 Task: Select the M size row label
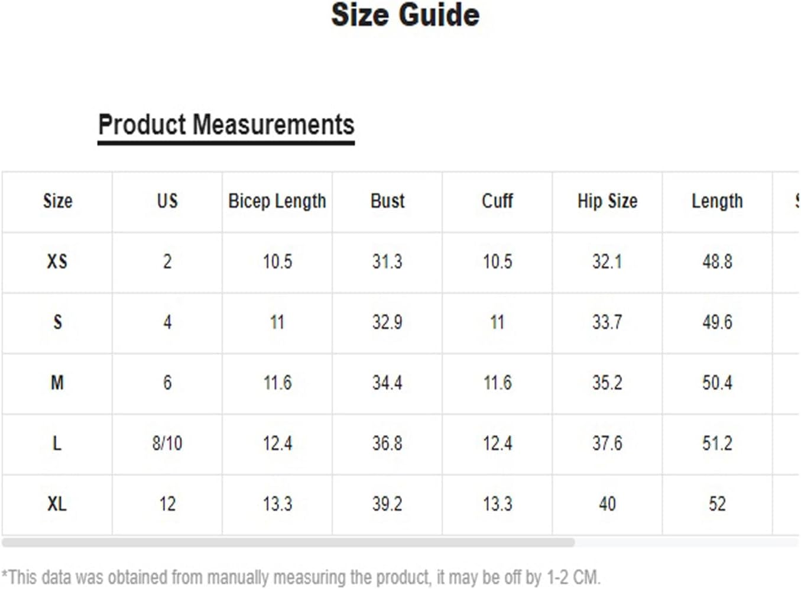[x=57, y=383]
